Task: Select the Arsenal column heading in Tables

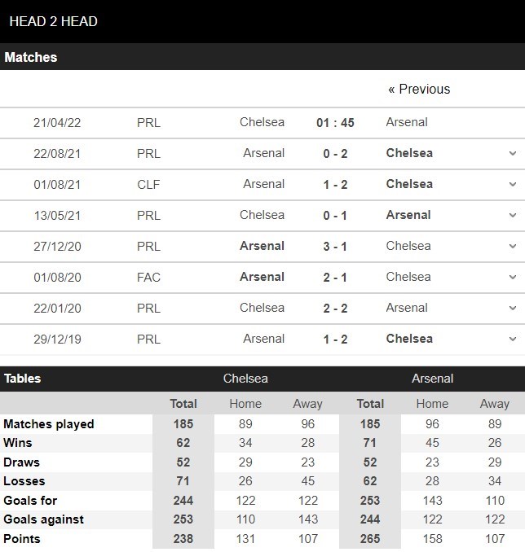Action: (432, 379)
